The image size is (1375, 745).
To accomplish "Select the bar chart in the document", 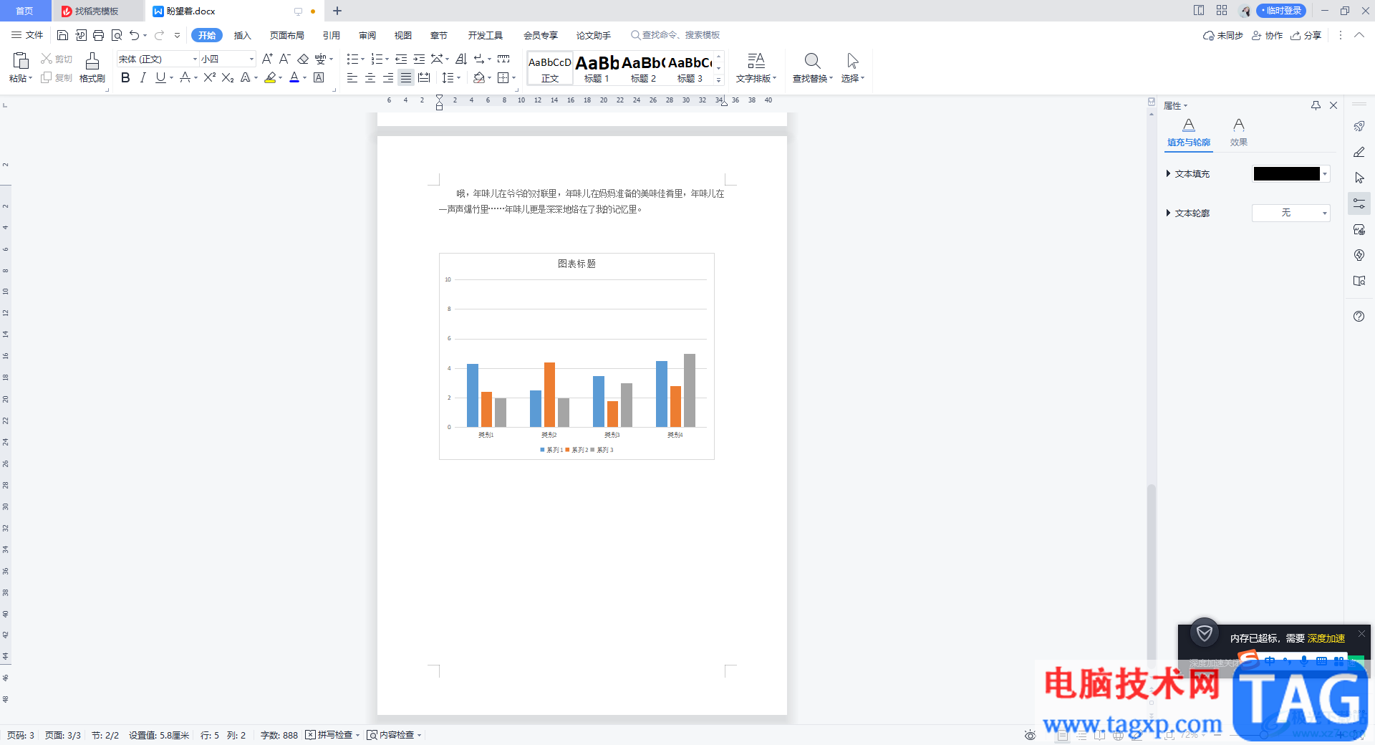I will pos(576,356).
